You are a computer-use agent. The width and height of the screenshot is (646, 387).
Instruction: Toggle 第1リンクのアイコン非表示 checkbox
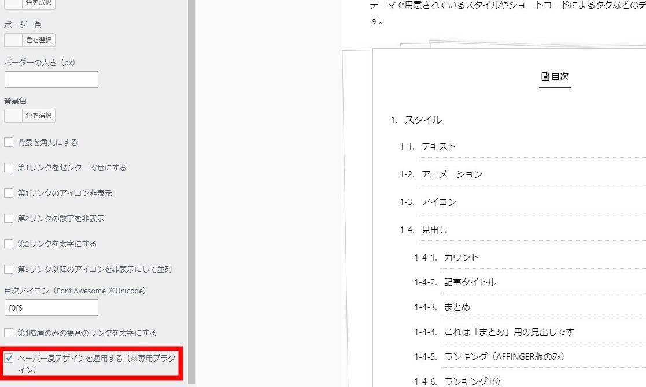coord(9,193)
